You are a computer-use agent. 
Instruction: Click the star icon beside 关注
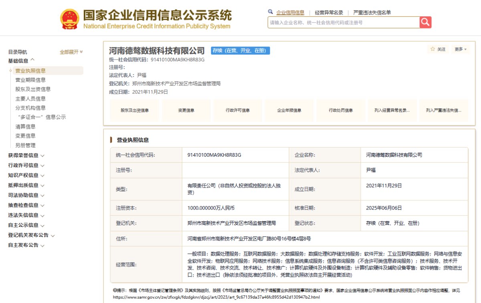click(x=432, y=49)
